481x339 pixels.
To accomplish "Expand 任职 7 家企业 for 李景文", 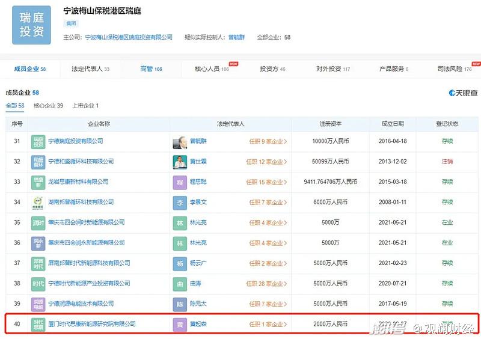I will coord(268,203).
